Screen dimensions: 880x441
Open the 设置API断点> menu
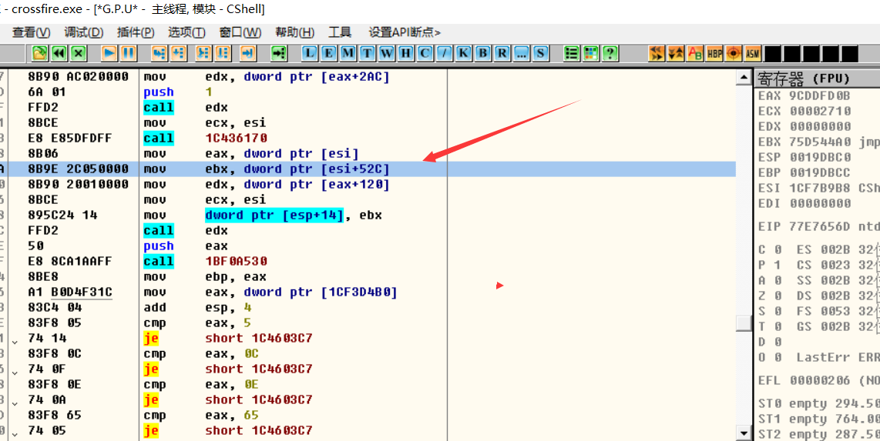point(405,32)
